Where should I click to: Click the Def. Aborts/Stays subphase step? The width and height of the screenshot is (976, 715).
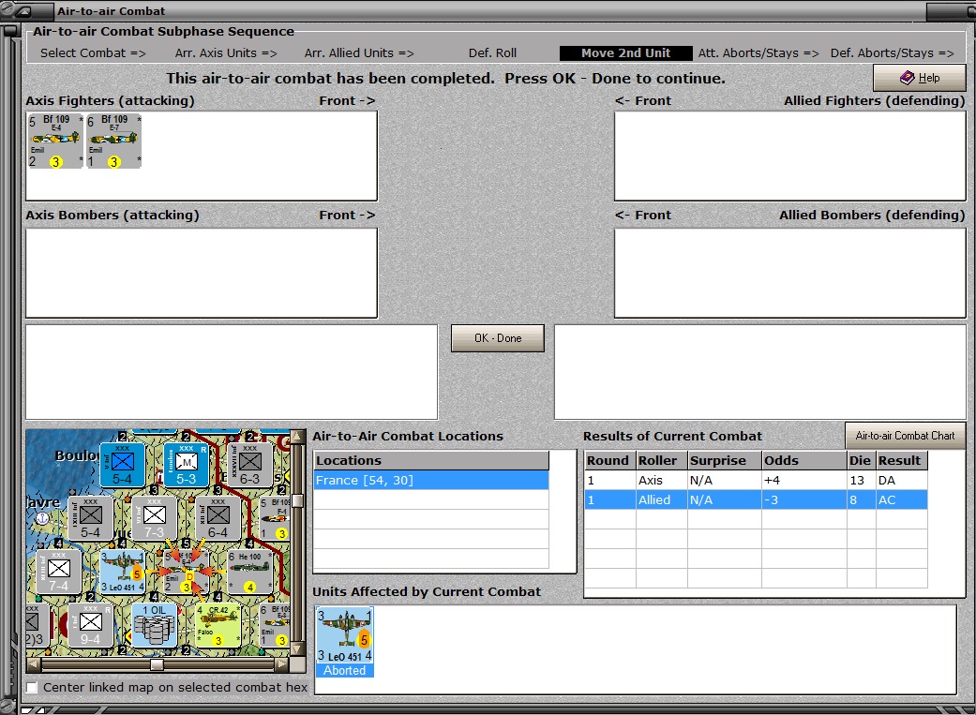pos(892,52)
